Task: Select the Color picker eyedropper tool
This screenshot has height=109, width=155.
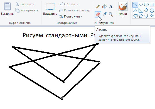Action: pyautogui.click(x=104, y=14)
